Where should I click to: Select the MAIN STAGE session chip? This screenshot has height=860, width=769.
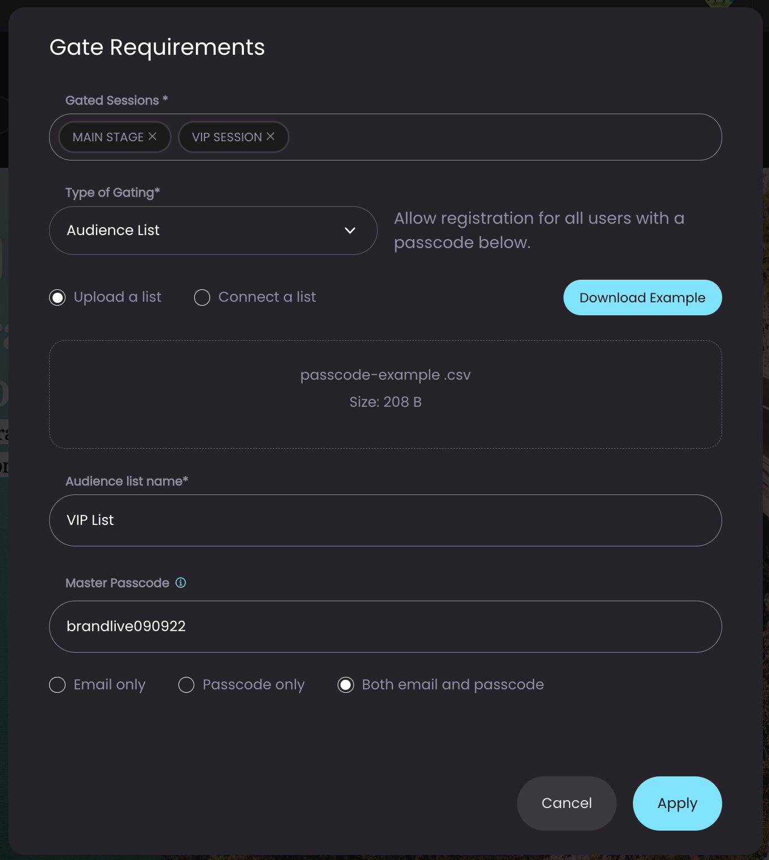tap(108, 137)
